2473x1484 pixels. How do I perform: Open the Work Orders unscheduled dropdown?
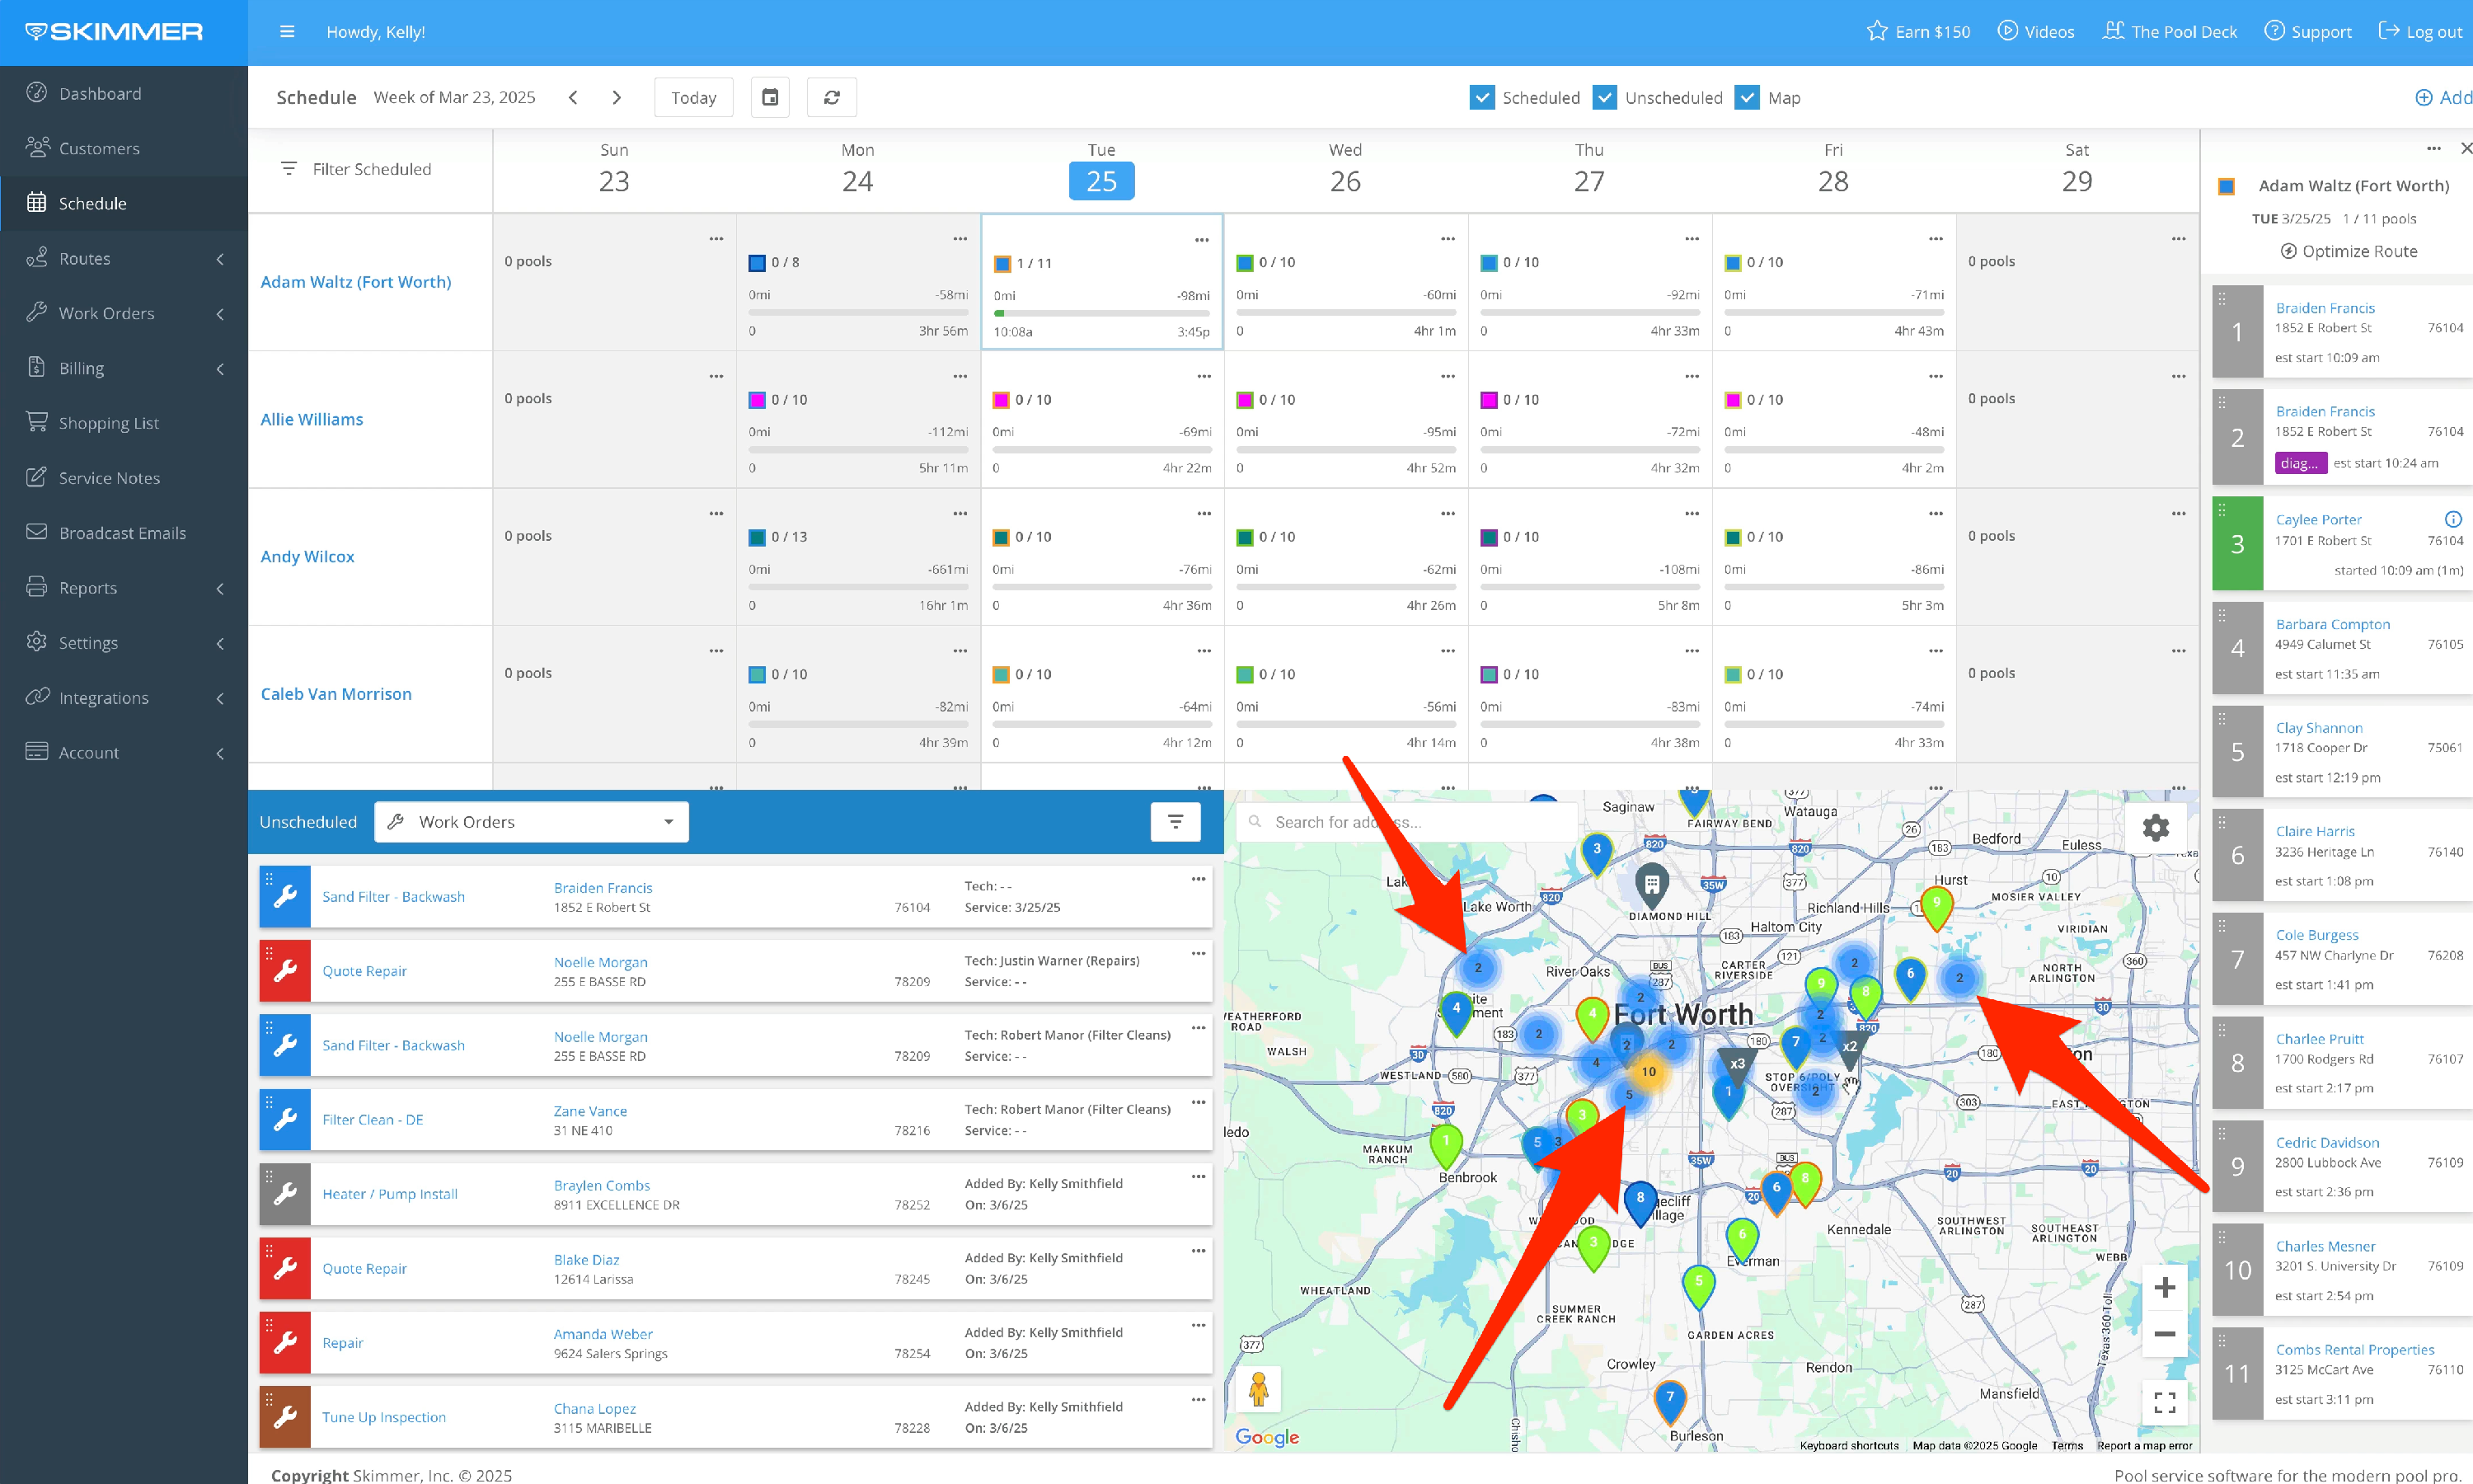pos(531,822)
